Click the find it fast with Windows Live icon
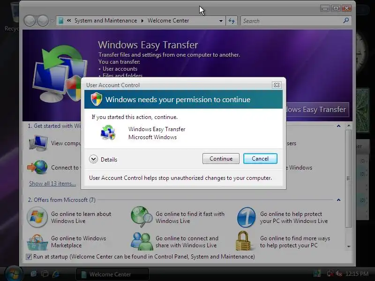Image resolution: width=375 pixels, height=281 pixels. coord(142,217)
